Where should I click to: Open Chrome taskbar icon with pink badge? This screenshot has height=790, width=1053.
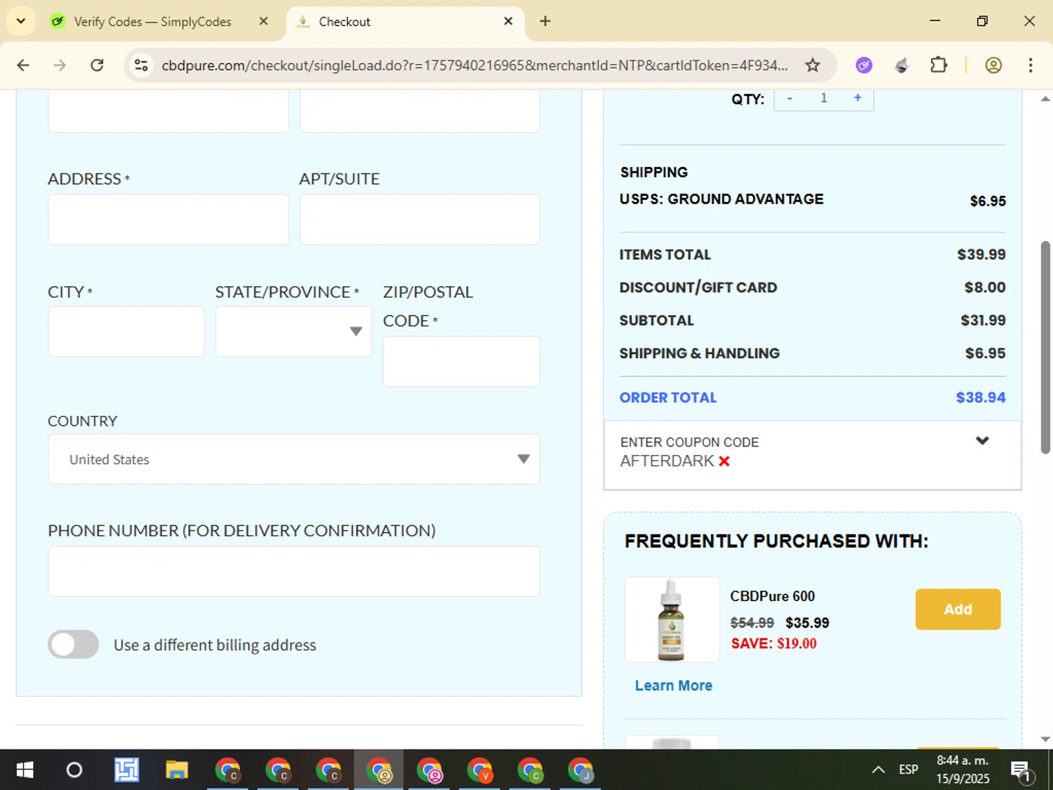[430, 770]
